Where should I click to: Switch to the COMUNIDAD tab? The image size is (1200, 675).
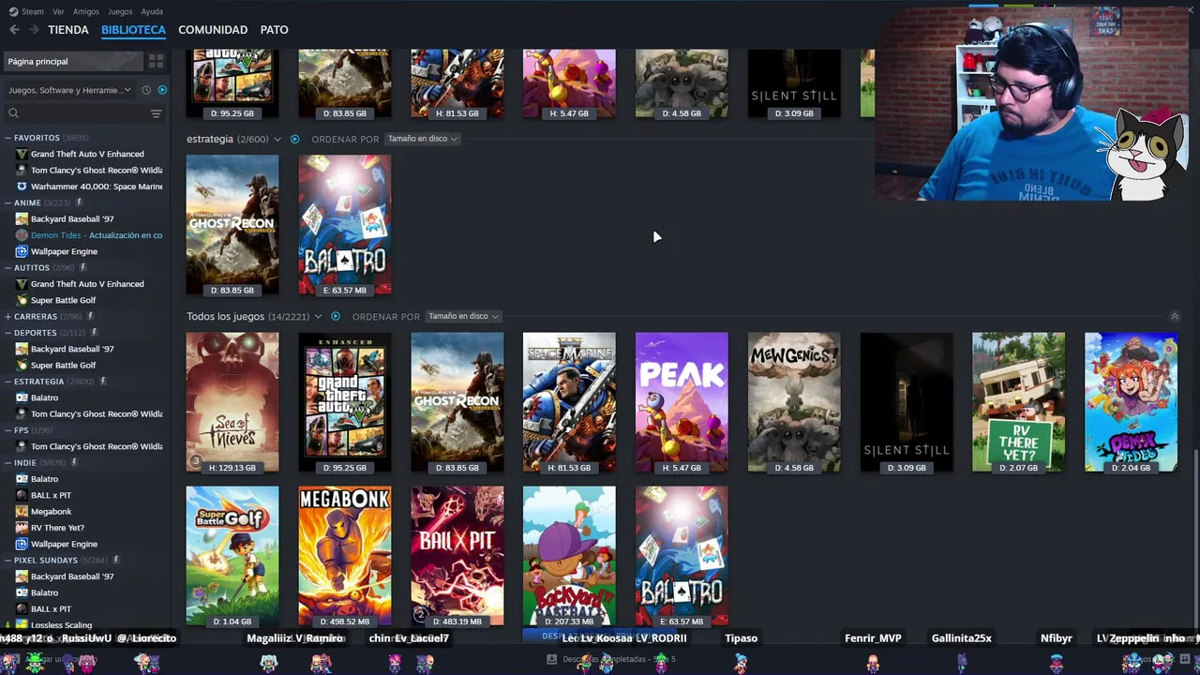[x=213, y=30]
